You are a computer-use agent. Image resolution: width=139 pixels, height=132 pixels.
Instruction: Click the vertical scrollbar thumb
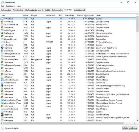138,24
